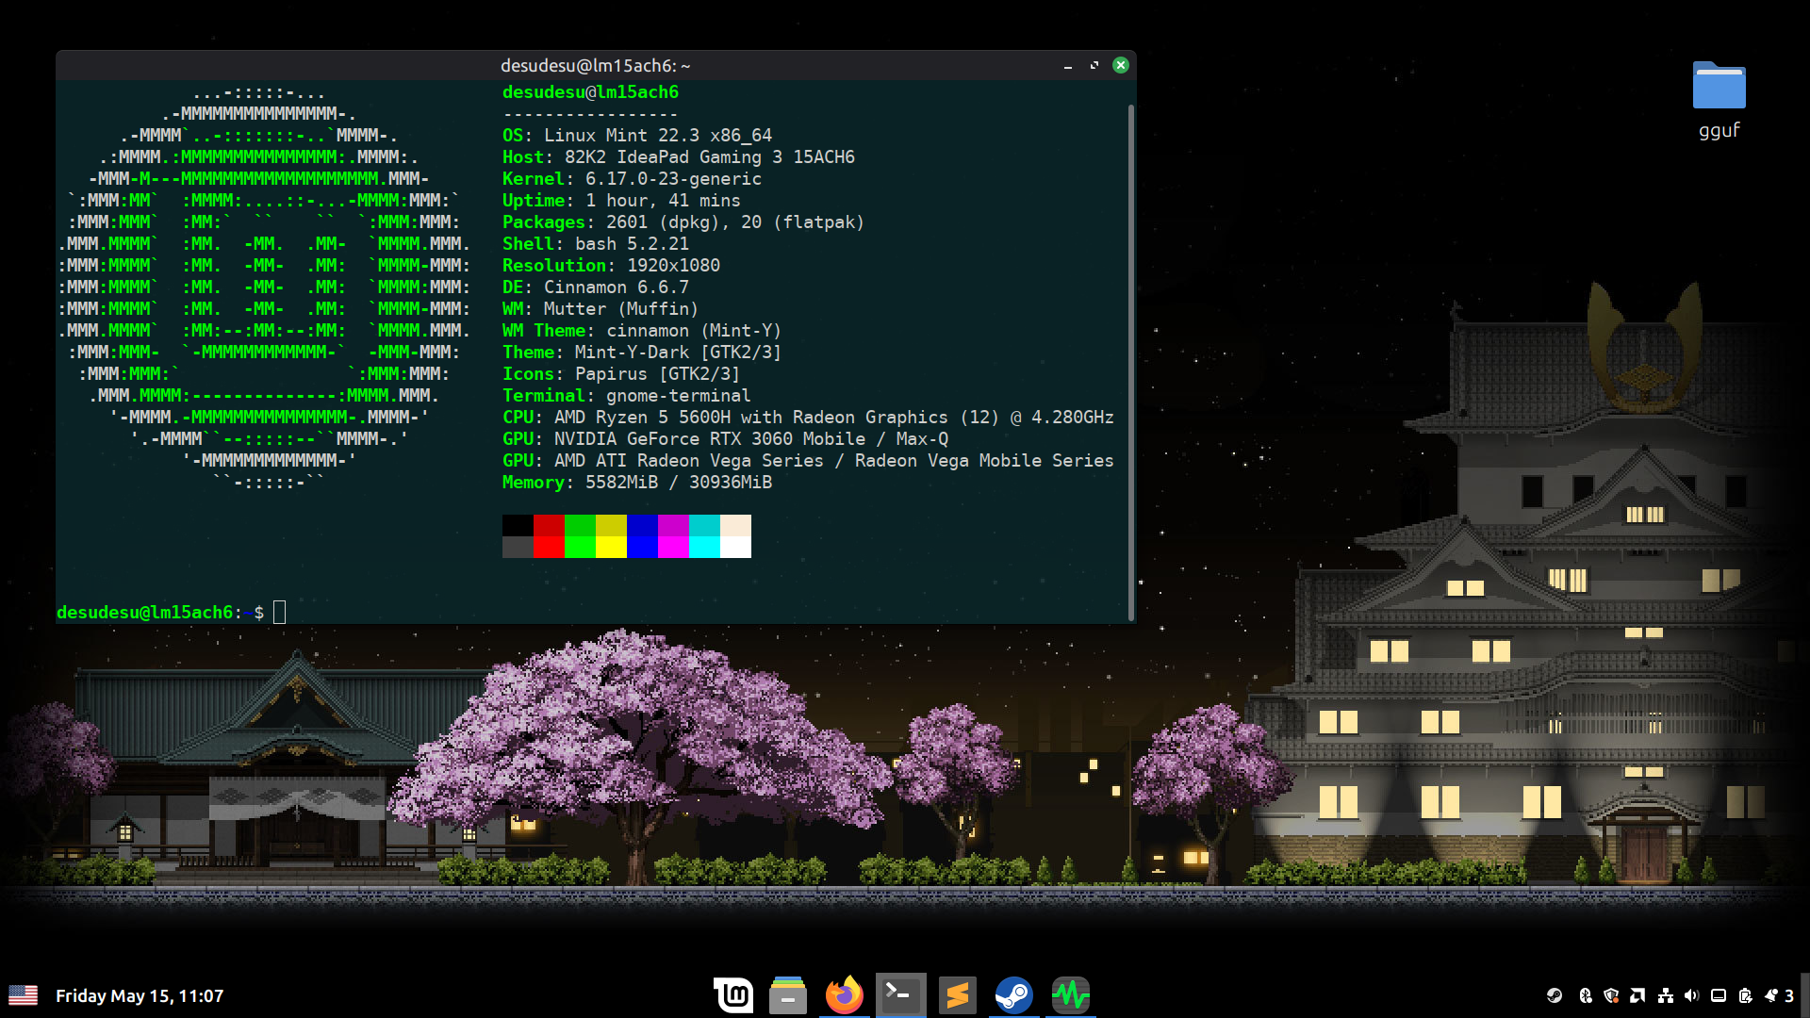Click the "Packages: 2601 (dpkg)" line
Image resolution: width=1810 pixels, height=1018 pixels.
pyautogui.click(x=683, y=222)
